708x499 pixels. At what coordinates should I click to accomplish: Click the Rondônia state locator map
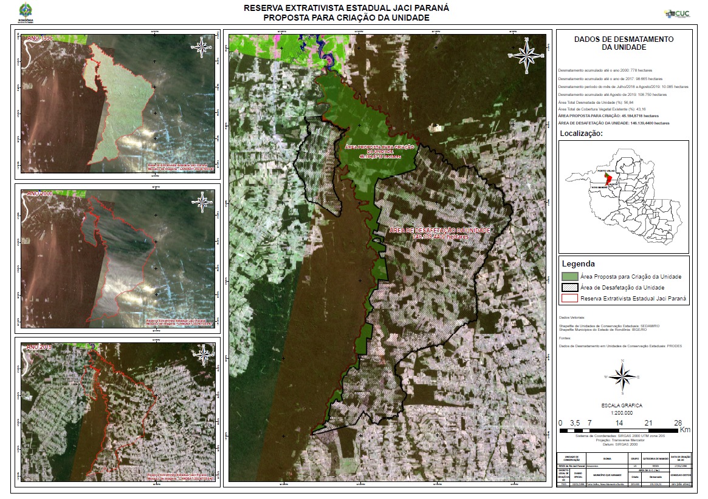624,196
